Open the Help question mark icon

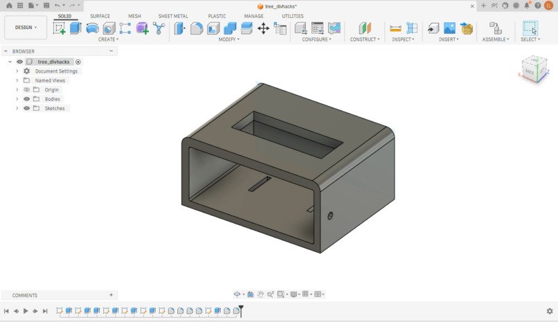click(538, 6)
